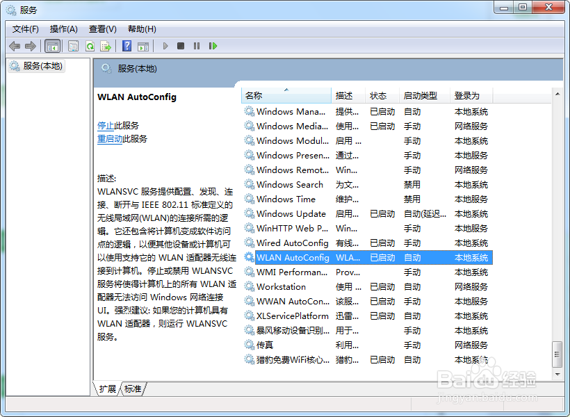Select the XLServicePlatform service name
The image size is (570, 417).
pos(292,316)
